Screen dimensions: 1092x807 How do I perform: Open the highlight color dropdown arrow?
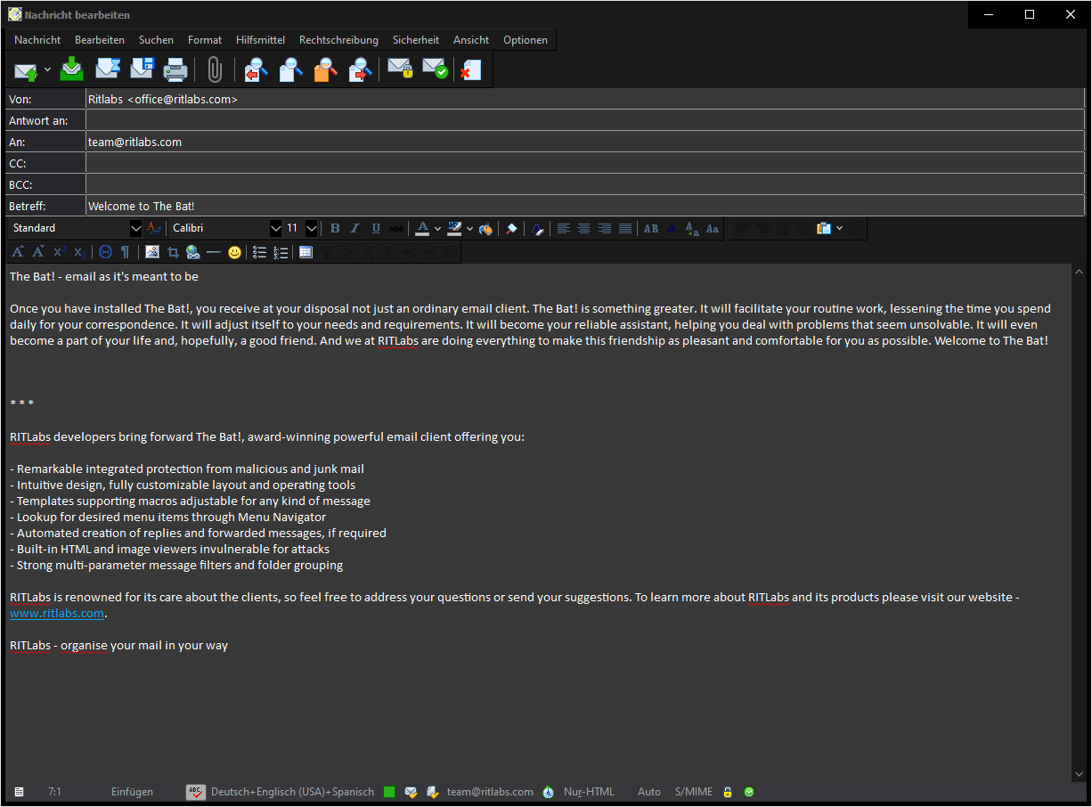tap(469, 229)
